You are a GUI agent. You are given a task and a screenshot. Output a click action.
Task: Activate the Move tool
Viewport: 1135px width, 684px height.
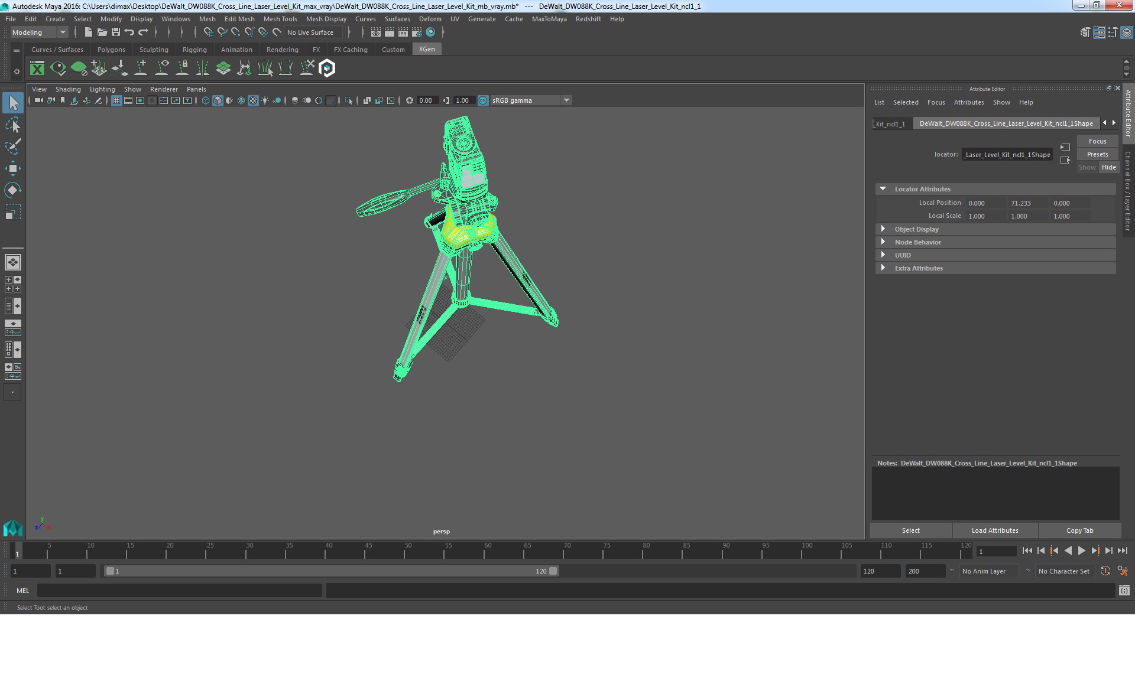[13, 168]
